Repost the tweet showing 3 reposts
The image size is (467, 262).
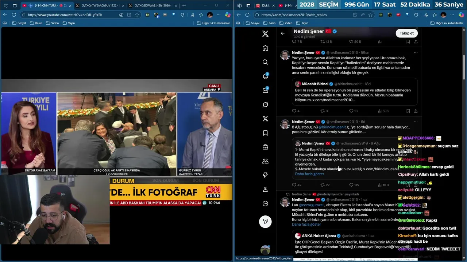[x=324, y=111]
